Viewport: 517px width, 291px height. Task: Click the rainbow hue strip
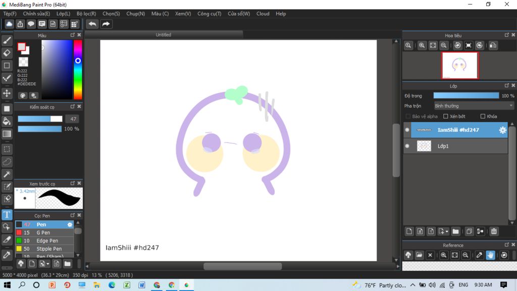coord(78,70)
